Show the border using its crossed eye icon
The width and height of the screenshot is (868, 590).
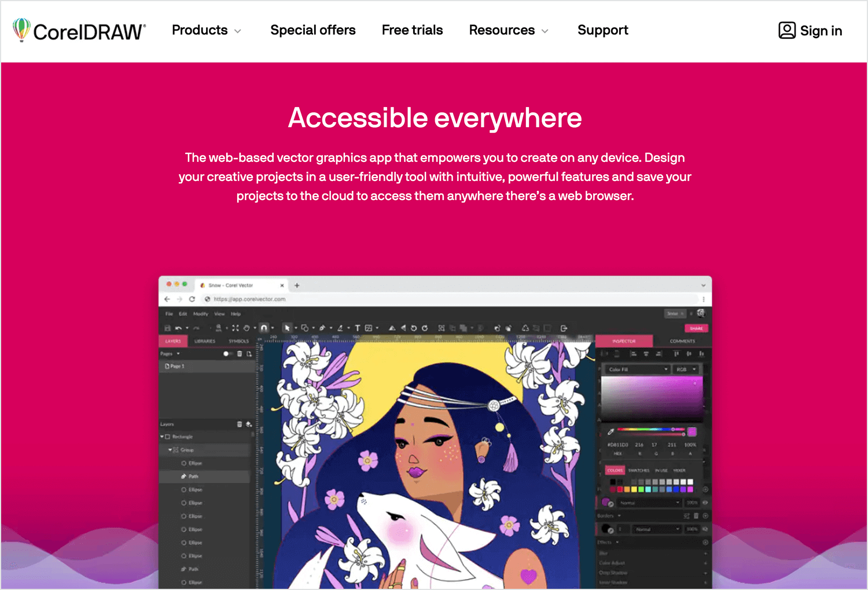(x=705, y=529)
